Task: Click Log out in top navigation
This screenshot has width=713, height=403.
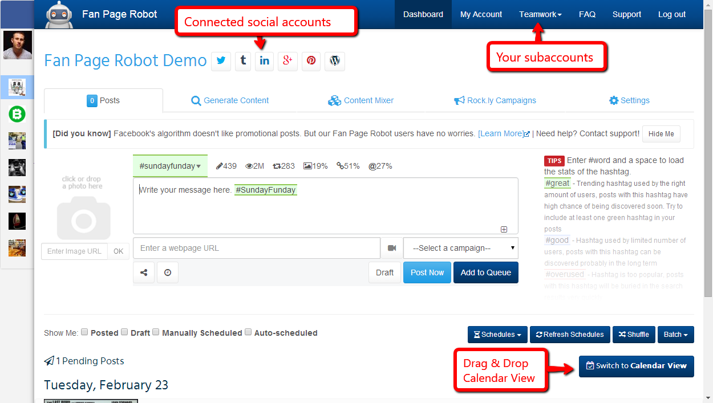Action: (672, 14)
